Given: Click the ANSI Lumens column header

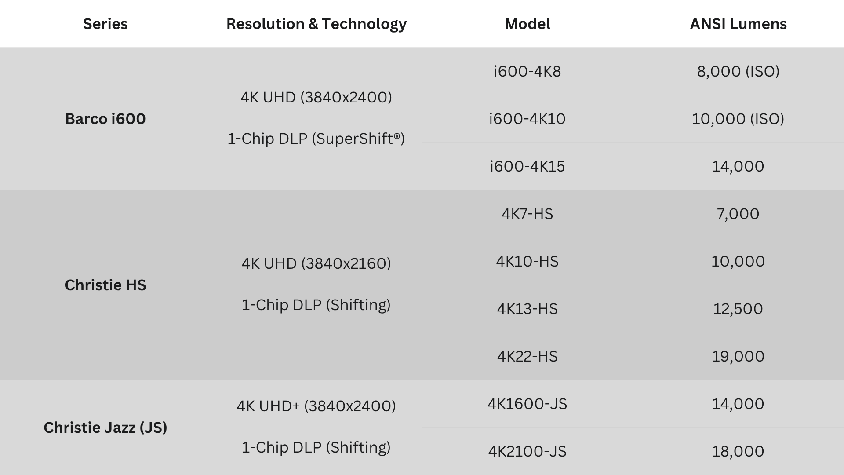Looking at the screenshot, I should pyautogui.click(x=738, y=24).
